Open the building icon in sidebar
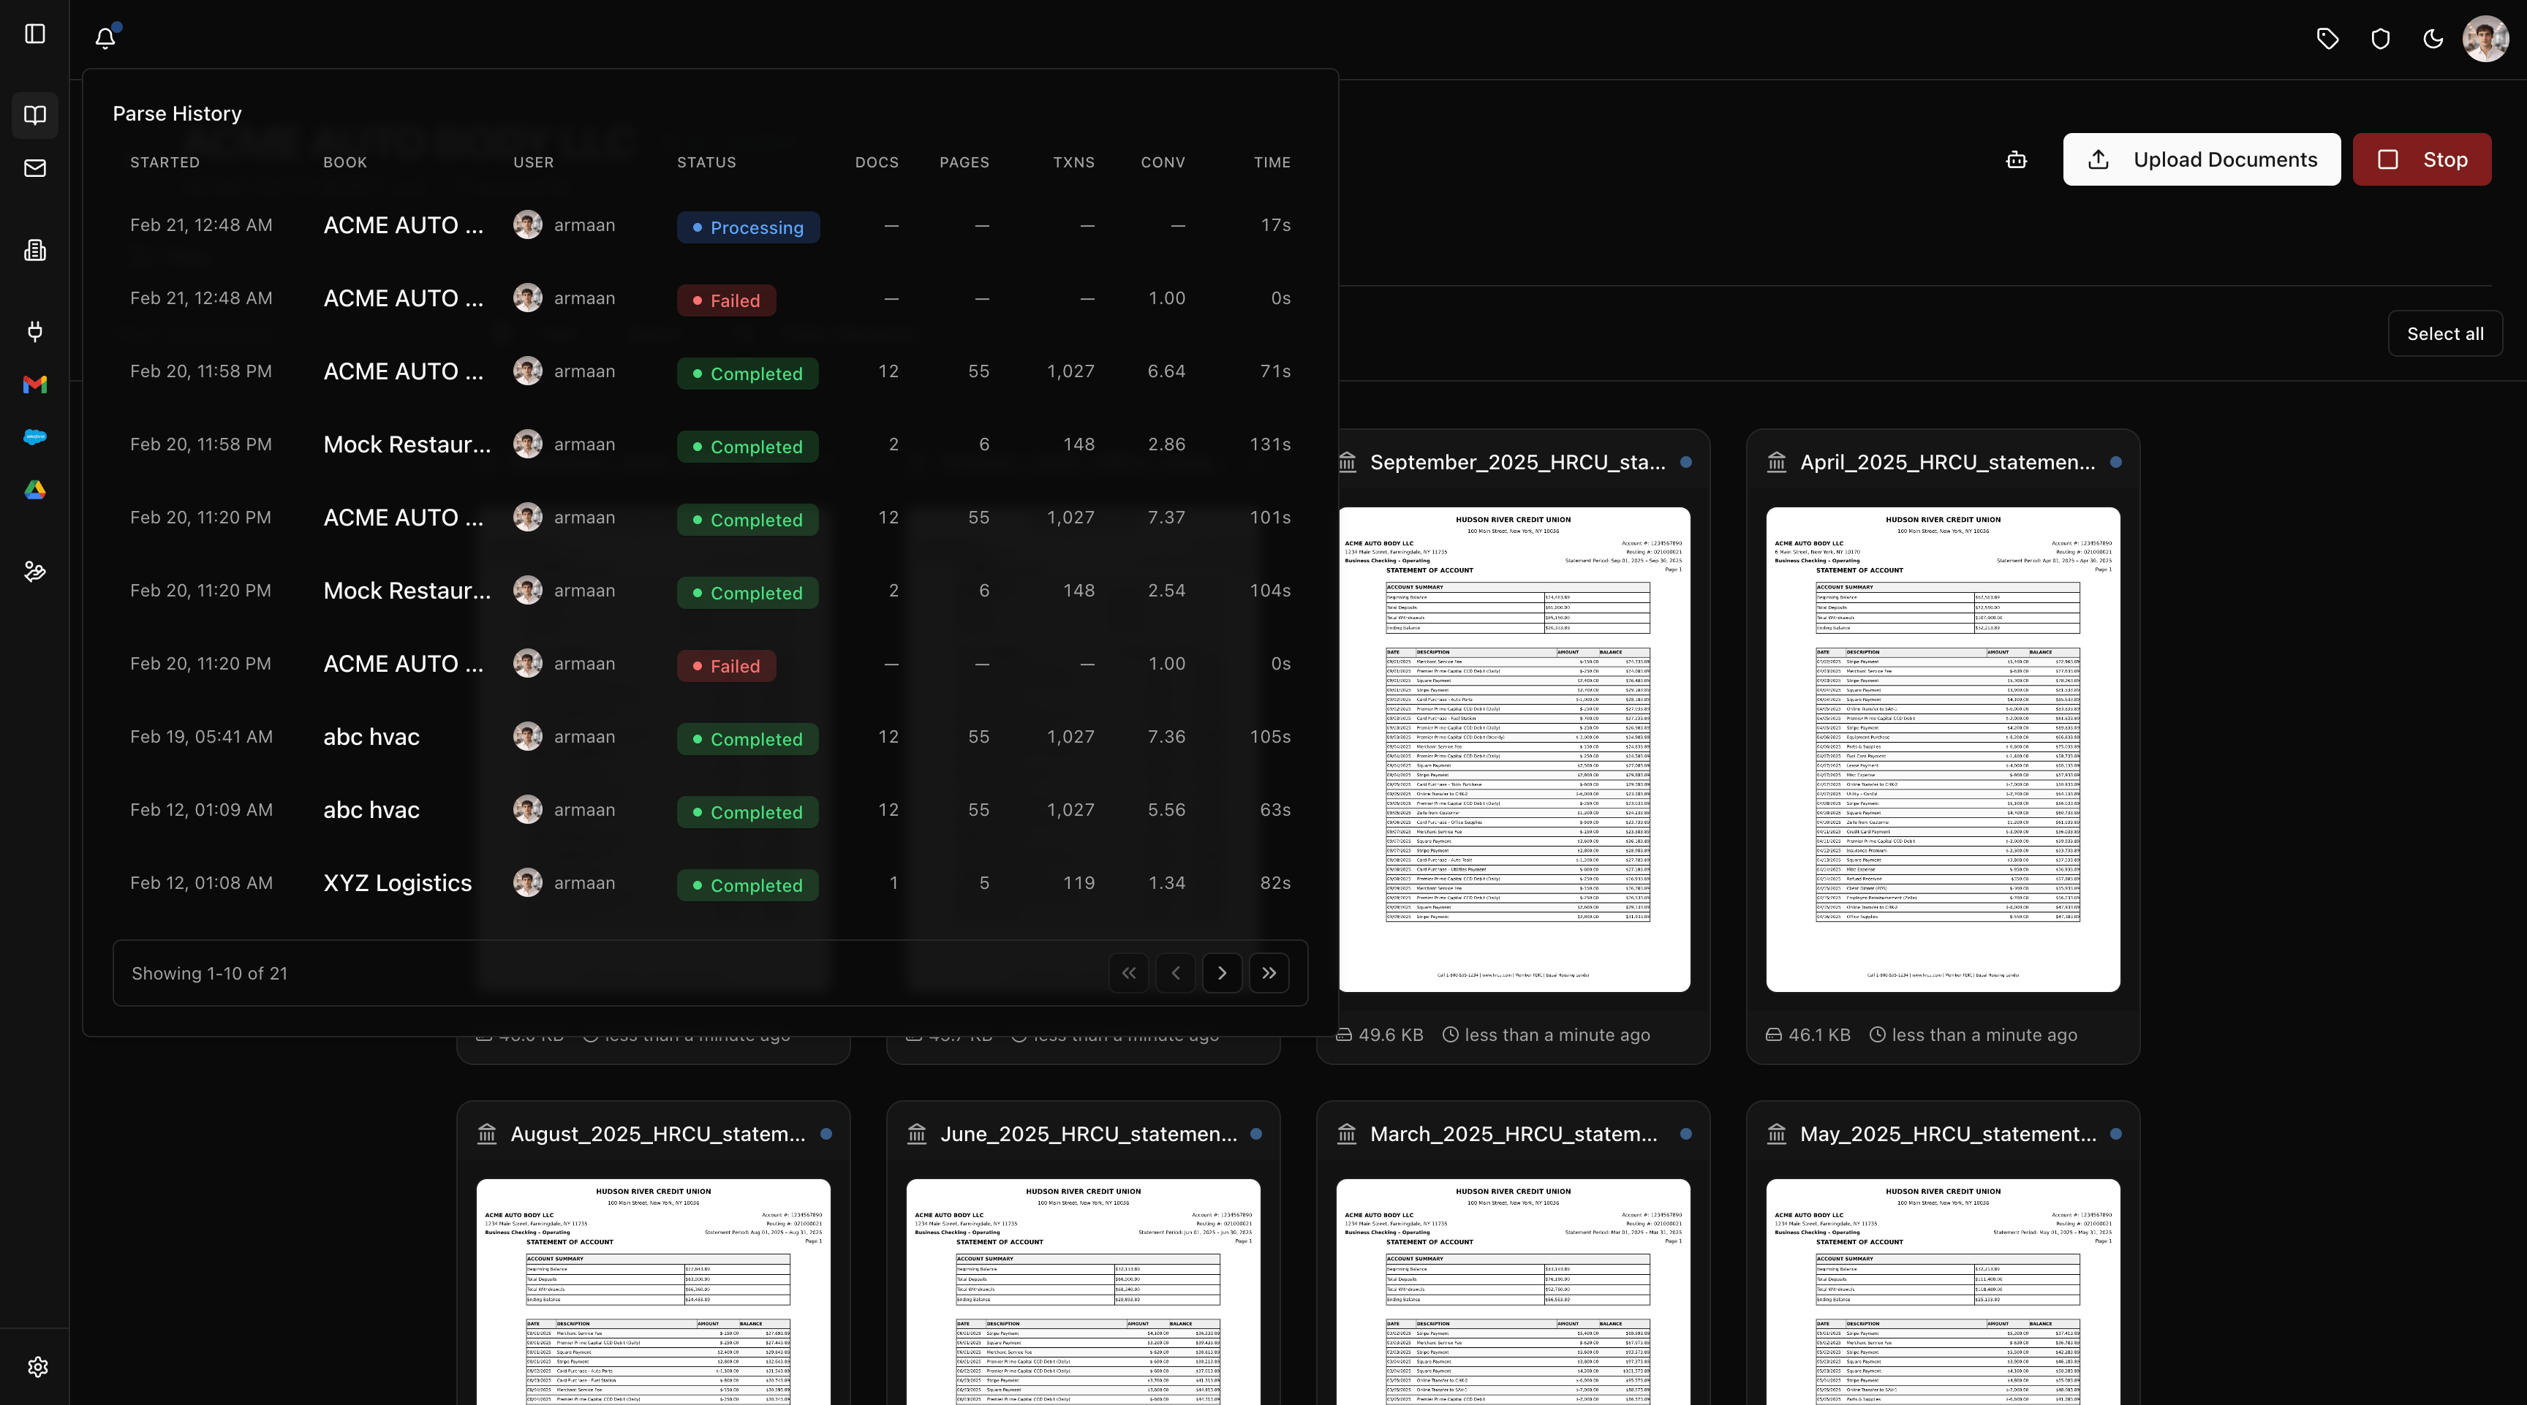 [35, 250]
